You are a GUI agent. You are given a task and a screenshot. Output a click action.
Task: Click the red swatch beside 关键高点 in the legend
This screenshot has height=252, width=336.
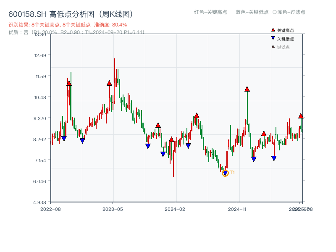[272, 30]
